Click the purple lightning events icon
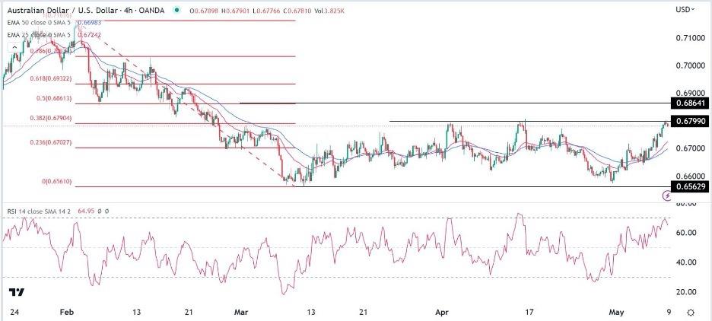The height and width of the screenshot is (321, 712). coord(668,195)
